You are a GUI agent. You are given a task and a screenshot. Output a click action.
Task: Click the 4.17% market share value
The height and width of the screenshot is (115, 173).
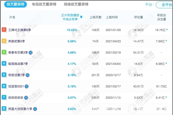coord(72,64)
